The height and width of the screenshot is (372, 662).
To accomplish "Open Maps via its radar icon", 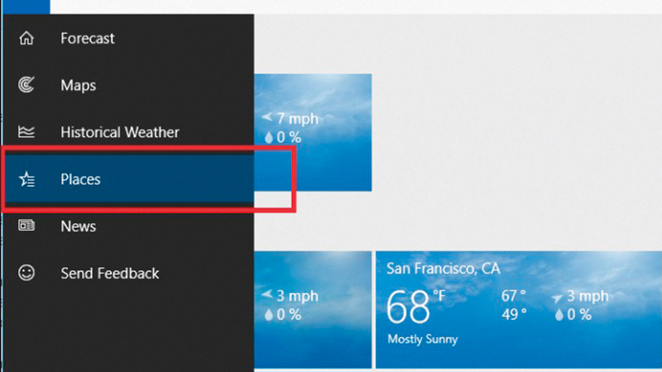I will click(x=26, y=85).
